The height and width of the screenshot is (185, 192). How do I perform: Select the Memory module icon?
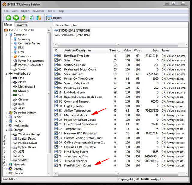tap(15, 91)
